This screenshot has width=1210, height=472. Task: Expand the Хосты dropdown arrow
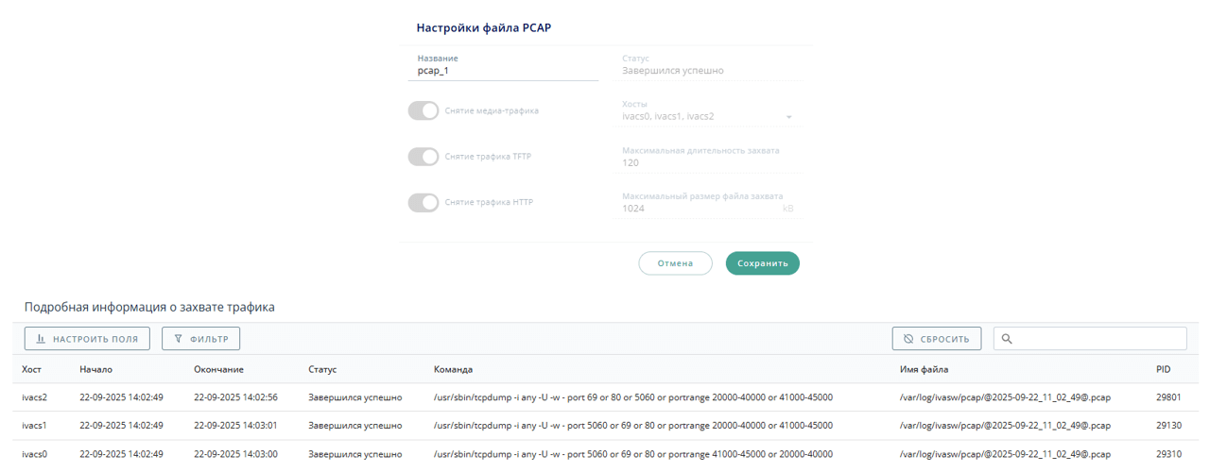(788, 118)
